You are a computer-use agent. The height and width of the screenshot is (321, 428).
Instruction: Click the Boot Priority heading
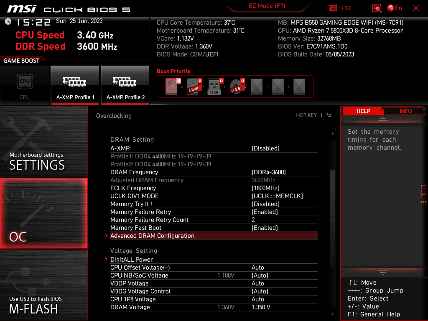(x=173, y=71)
